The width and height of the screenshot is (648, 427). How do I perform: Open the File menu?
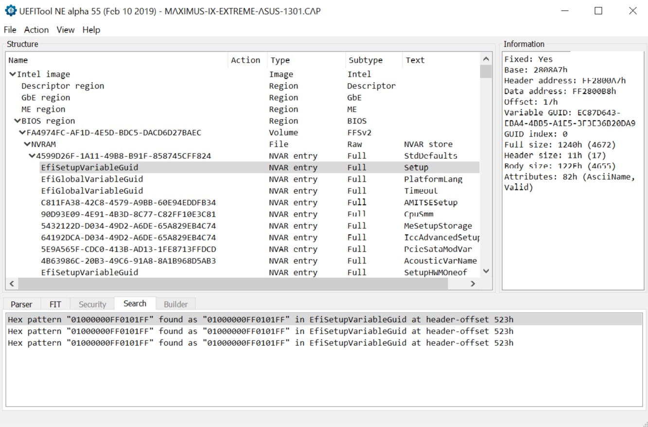coord(10,30)
